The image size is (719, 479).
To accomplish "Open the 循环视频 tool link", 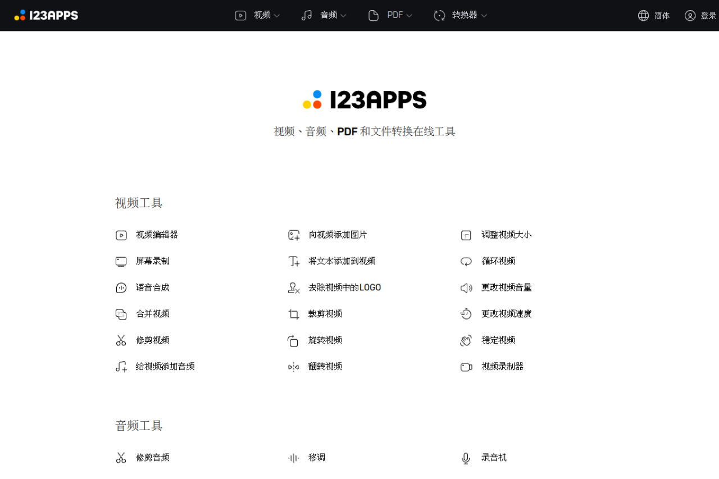I will (x=498, y=261).
